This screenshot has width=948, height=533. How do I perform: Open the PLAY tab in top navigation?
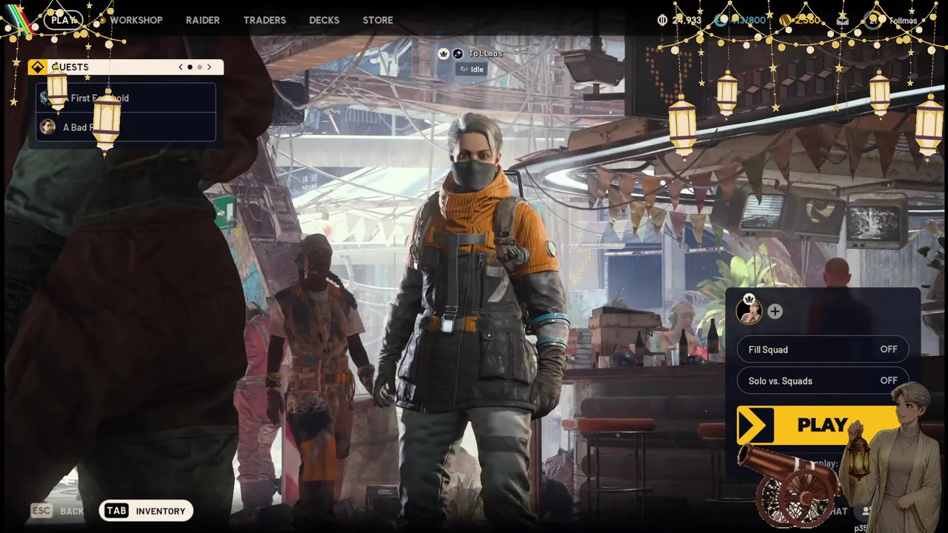point(63,20)
